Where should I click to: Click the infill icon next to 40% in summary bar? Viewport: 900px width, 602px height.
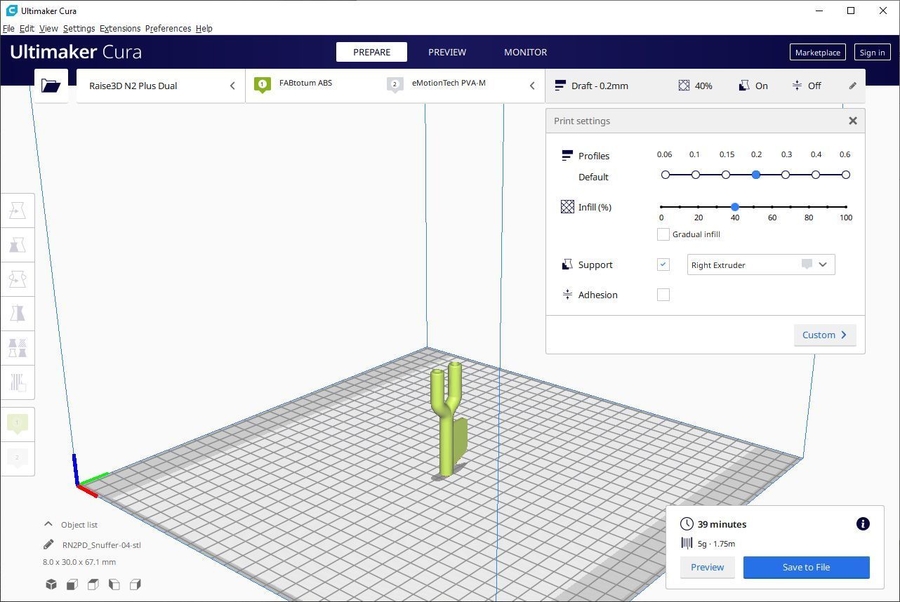coord(684,86)
